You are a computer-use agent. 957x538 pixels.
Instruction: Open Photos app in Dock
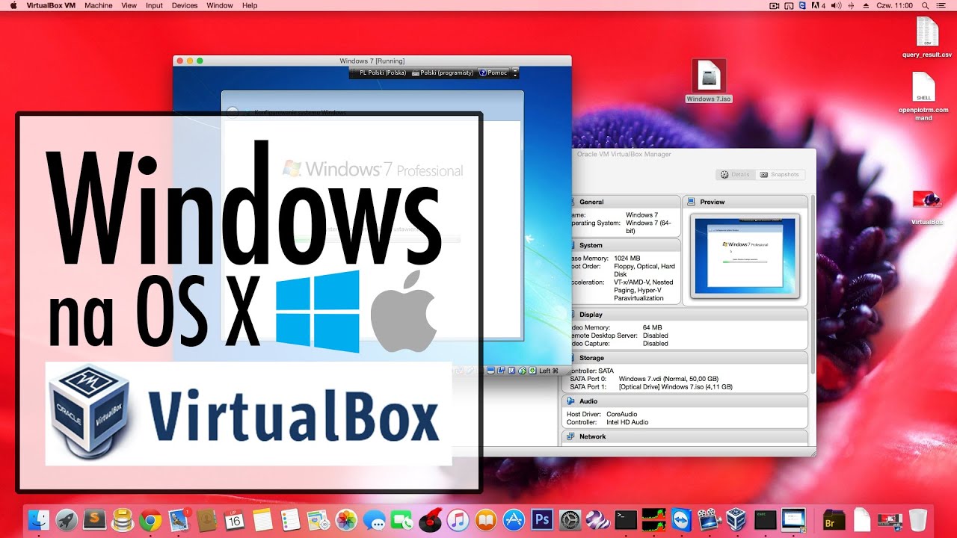tap(346, 520)
